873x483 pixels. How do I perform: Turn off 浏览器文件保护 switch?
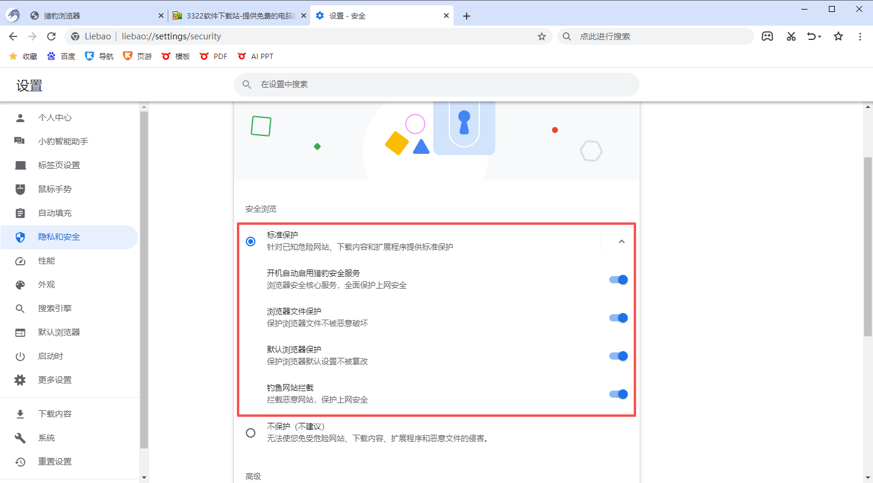point(618,318)
